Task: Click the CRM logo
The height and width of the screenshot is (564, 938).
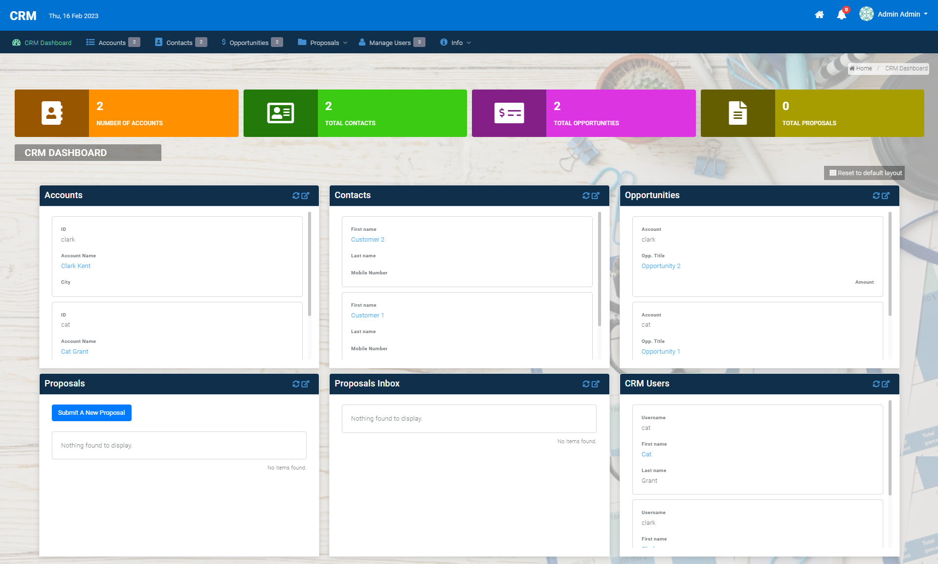Action: [23, 16]
